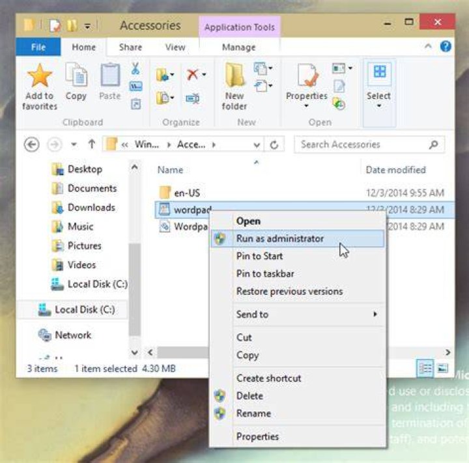
Task: Choose Open in context menu
Action: [297, 221]
